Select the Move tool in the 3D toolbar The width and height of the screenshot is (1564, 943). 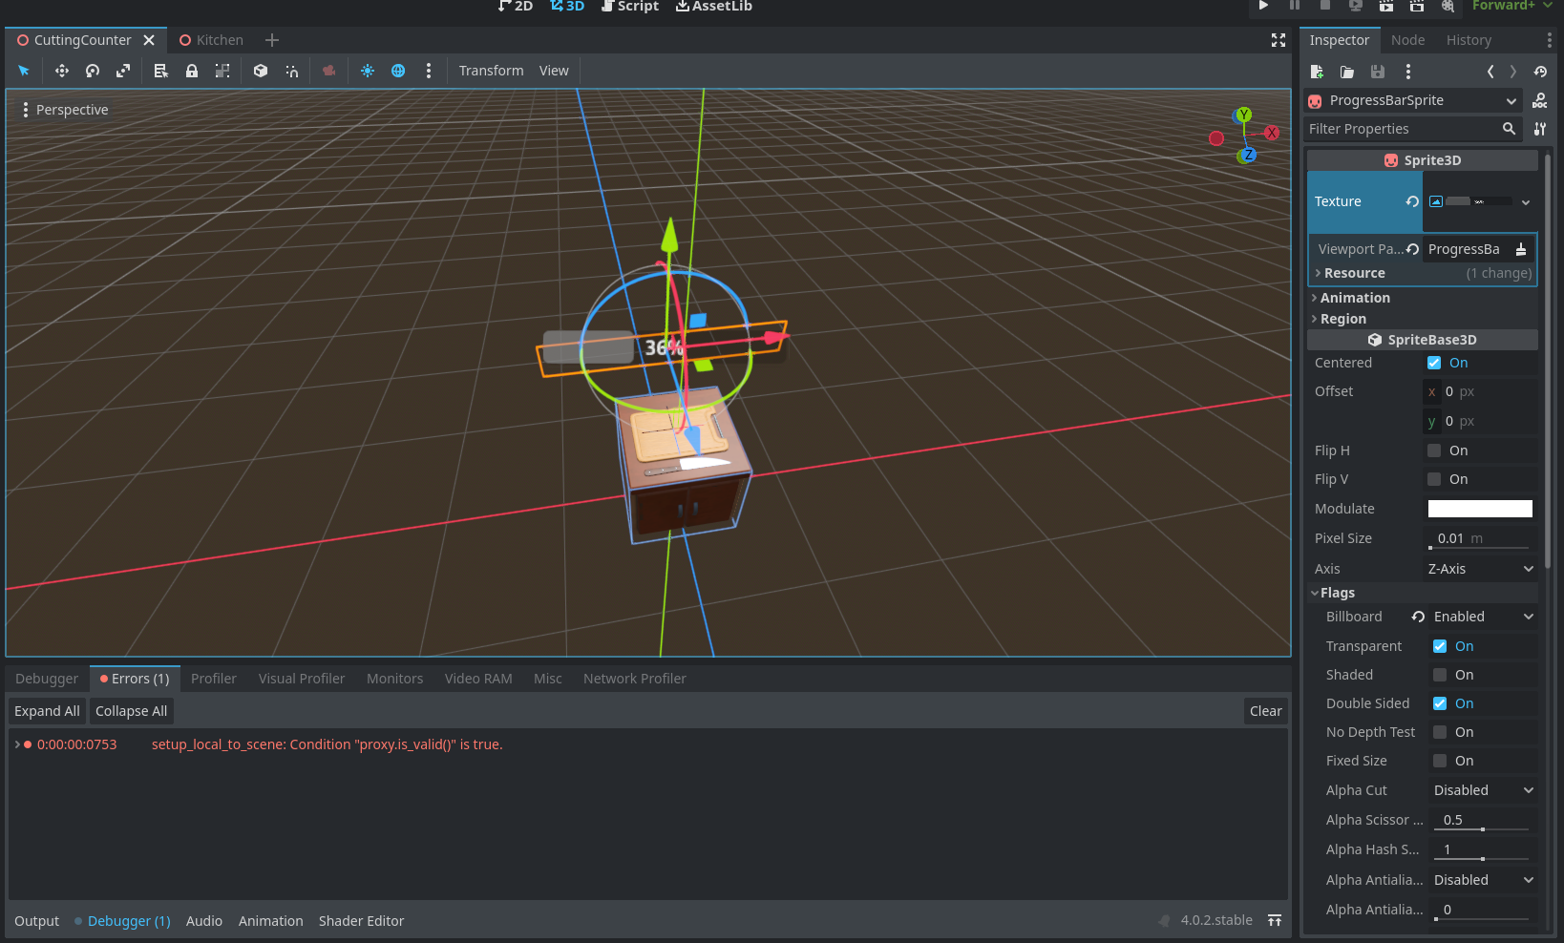(x=61, y=71)
